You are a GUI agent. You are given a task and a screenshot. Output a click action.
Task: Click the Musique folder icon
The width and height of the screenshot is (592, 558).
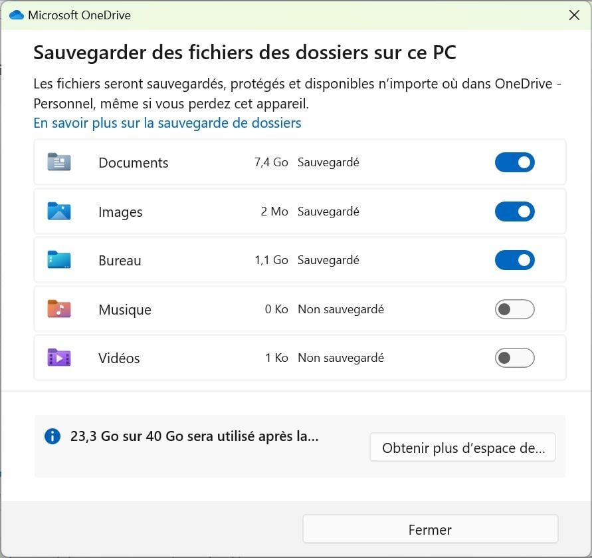(x=59, y=309)
